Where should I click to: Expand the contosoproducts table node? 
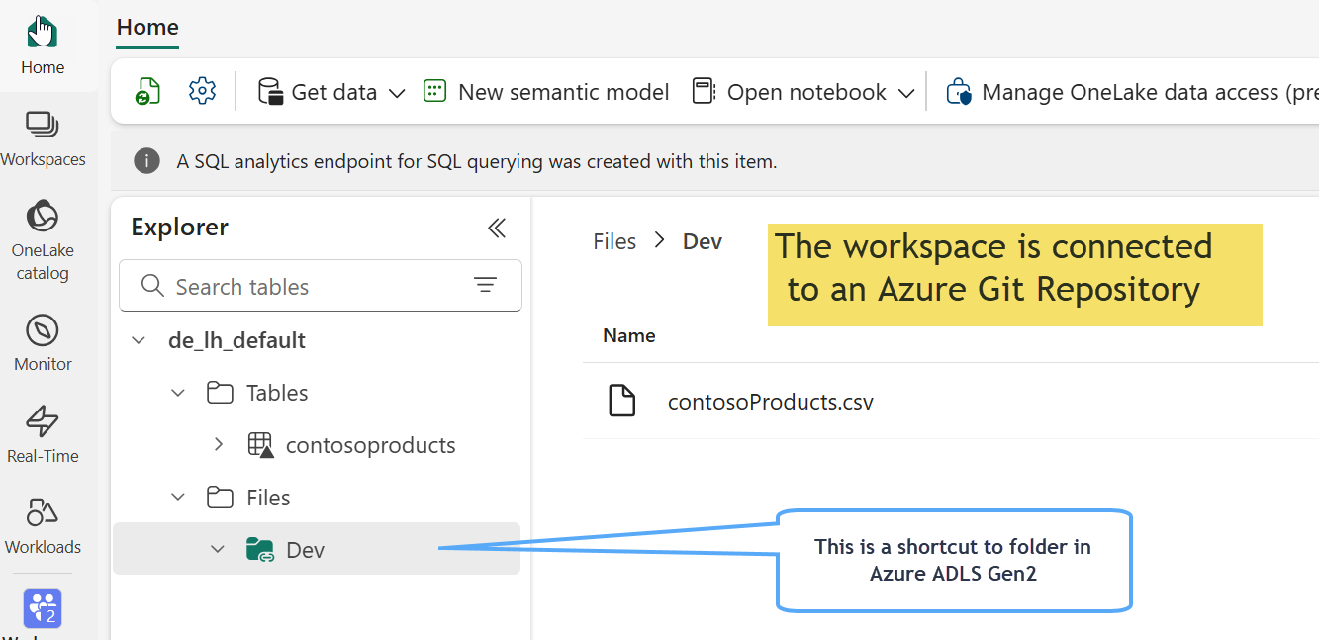[x=219, y=445]
